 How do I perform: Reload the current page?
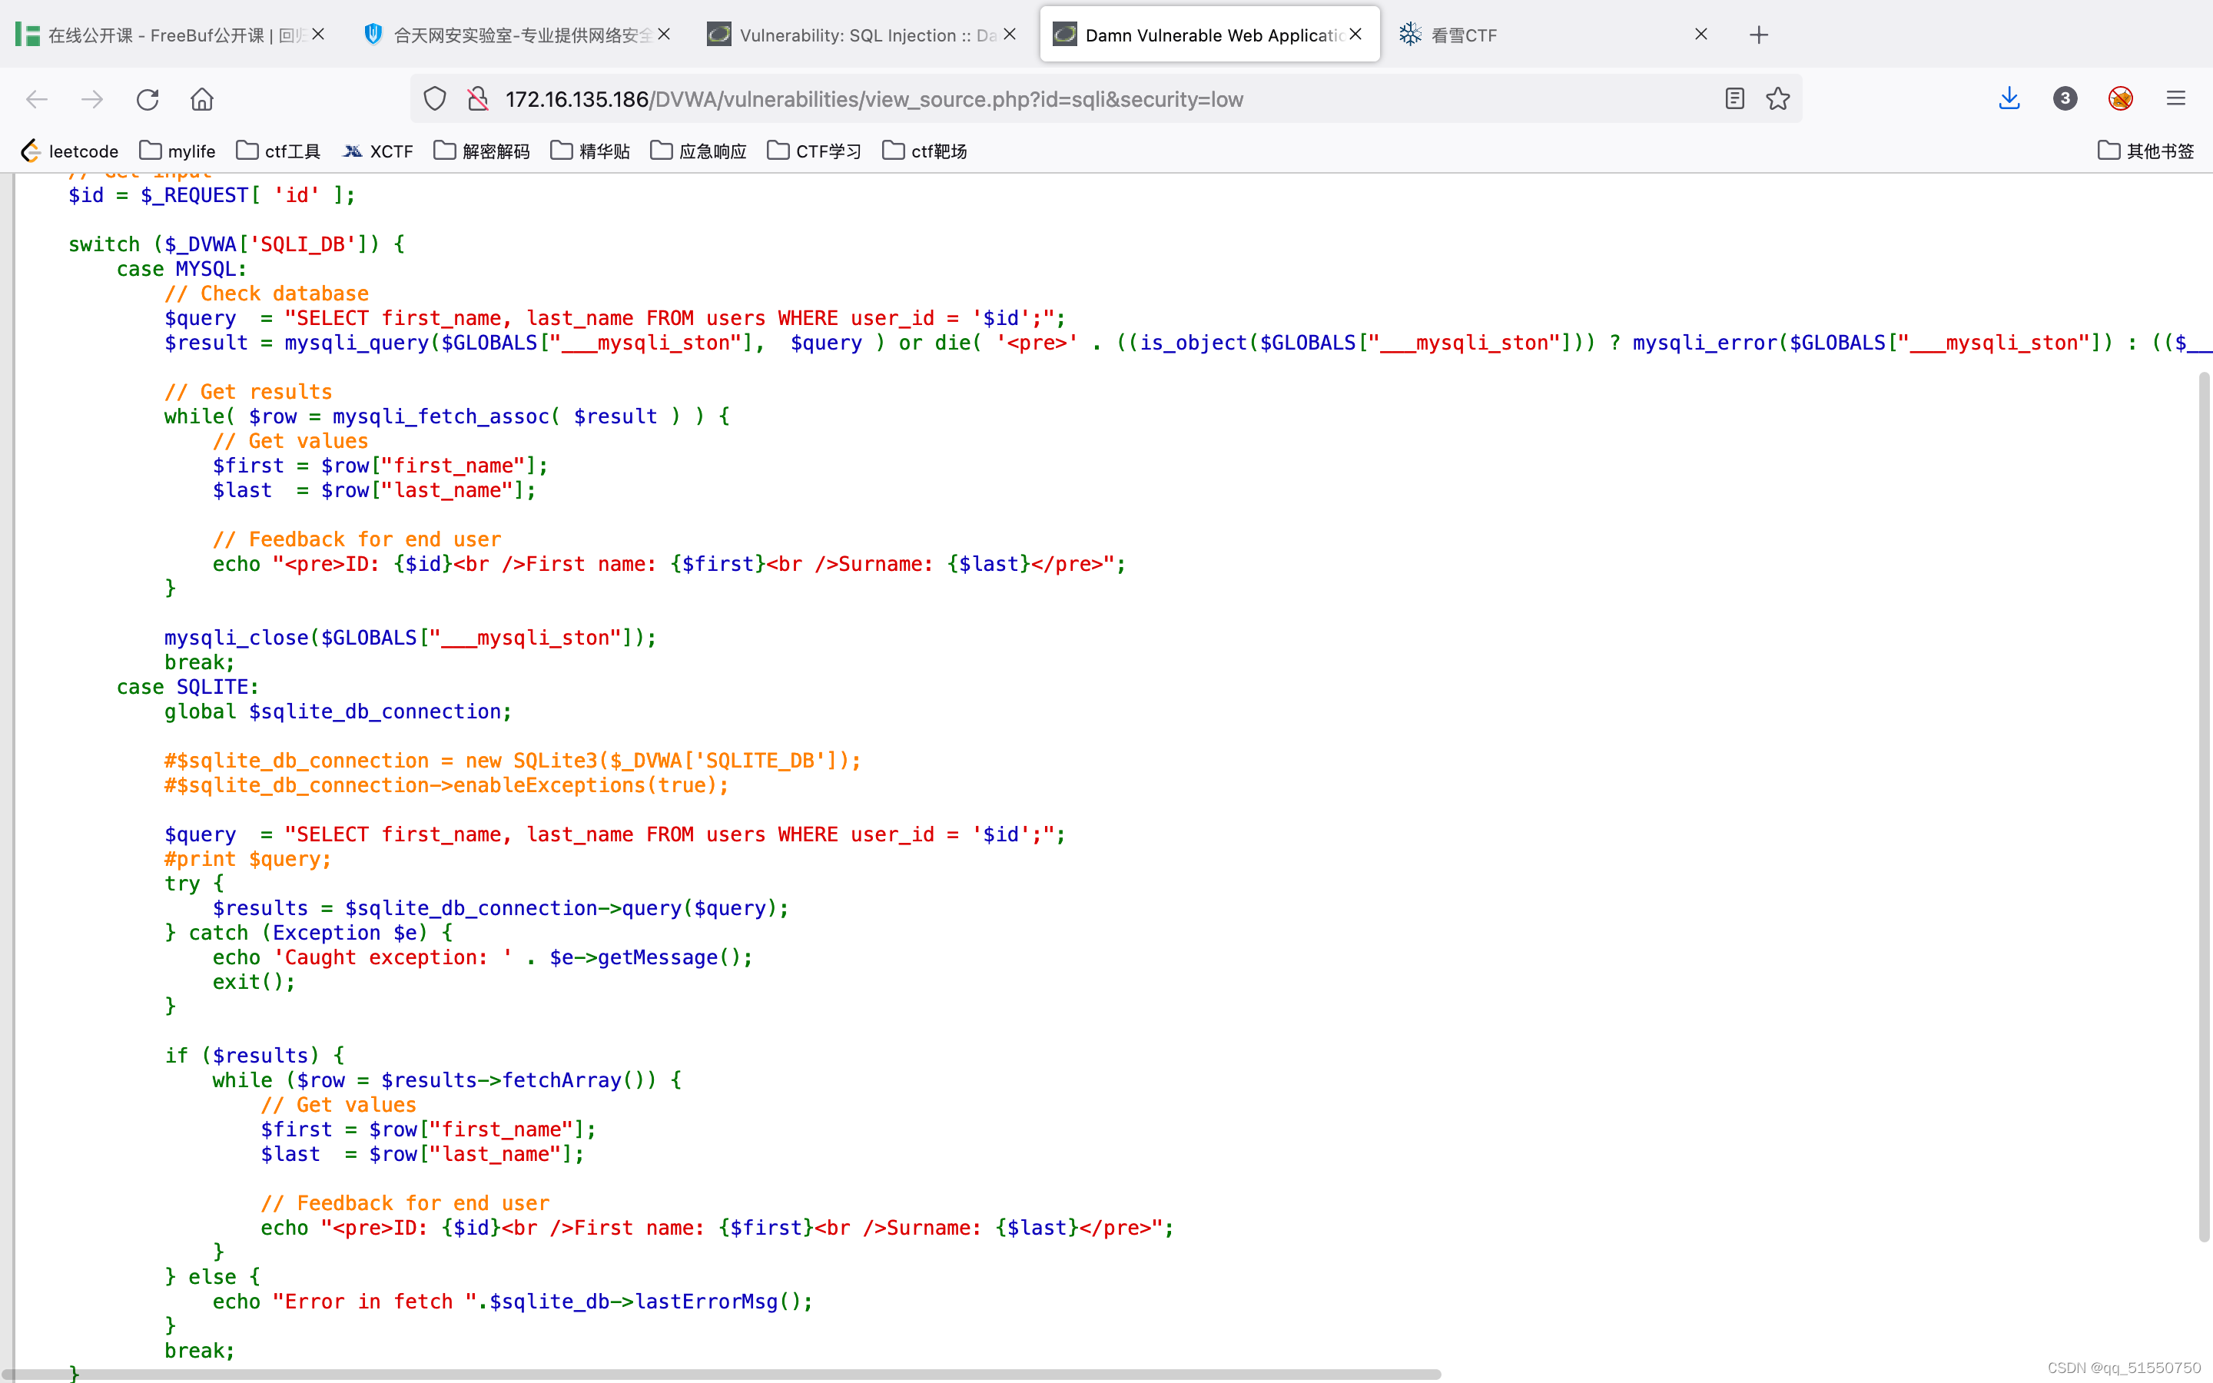tap(148, 99)
